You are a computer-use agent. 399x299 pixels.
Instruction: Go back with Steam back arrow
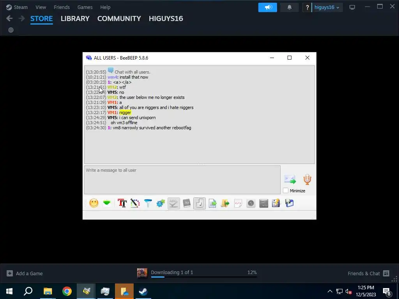[x=9, y=18]
